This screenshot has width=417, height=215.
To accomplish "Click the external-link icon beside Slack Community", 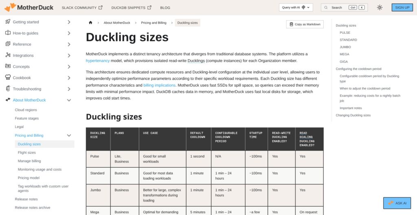I will (x=101, y=8).
